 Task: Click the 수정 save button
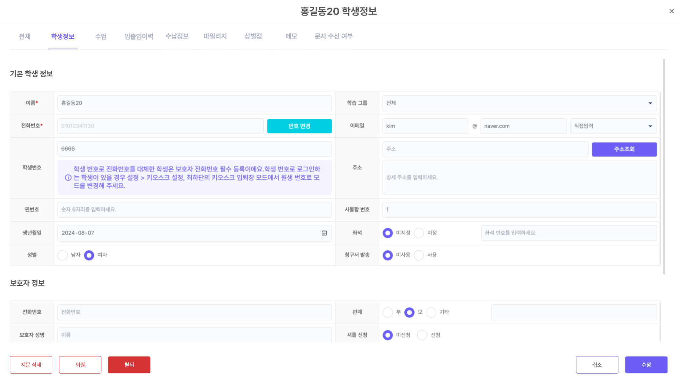(x=646, y=365)
